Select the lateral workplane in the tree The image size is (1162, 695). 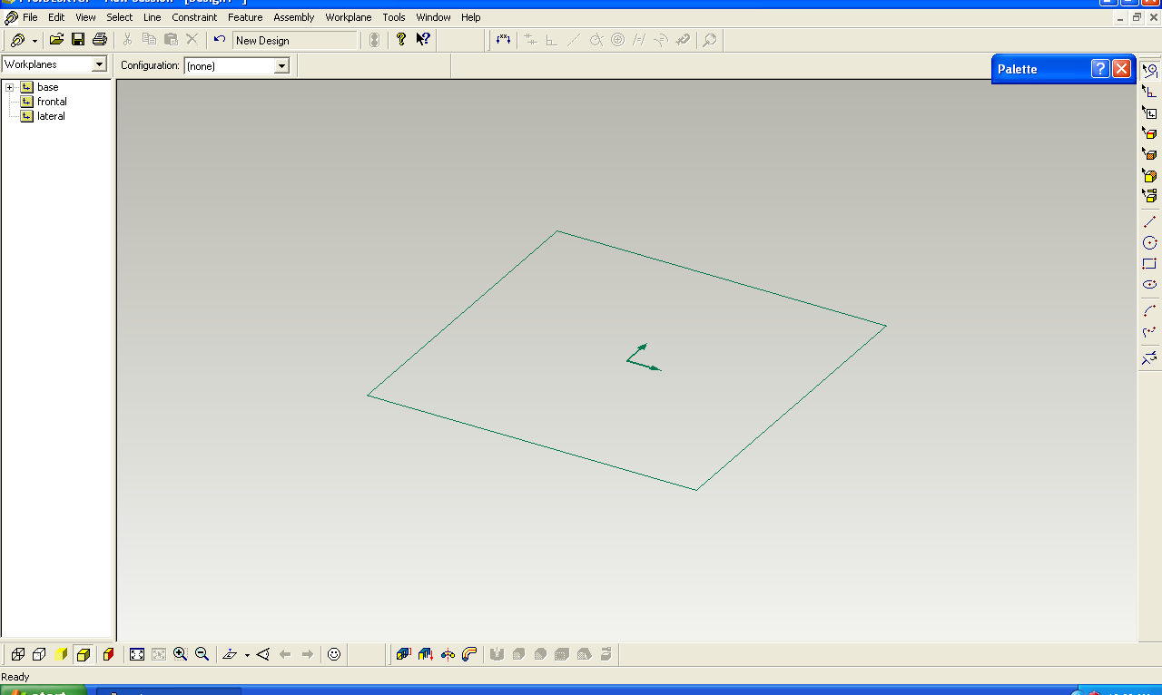pos(51,116)
